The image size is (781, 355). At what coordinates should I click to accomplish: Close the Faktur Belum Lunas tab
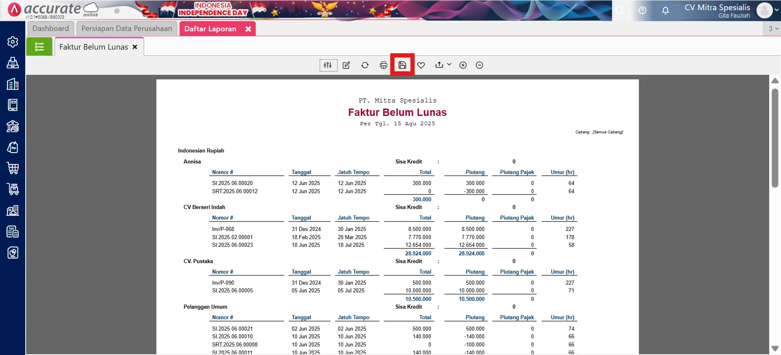pos(135,47)
